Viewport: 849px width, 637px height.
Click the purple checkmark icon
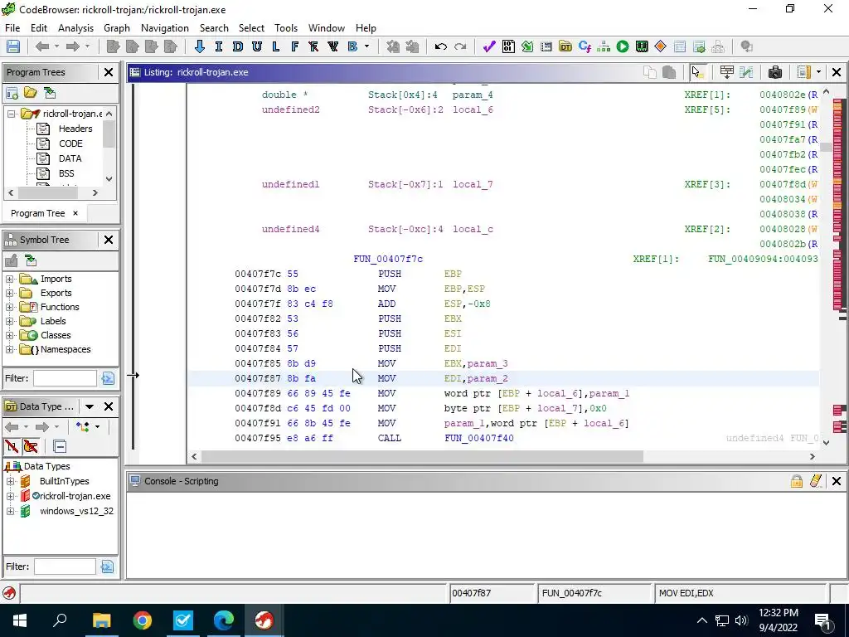489,46
